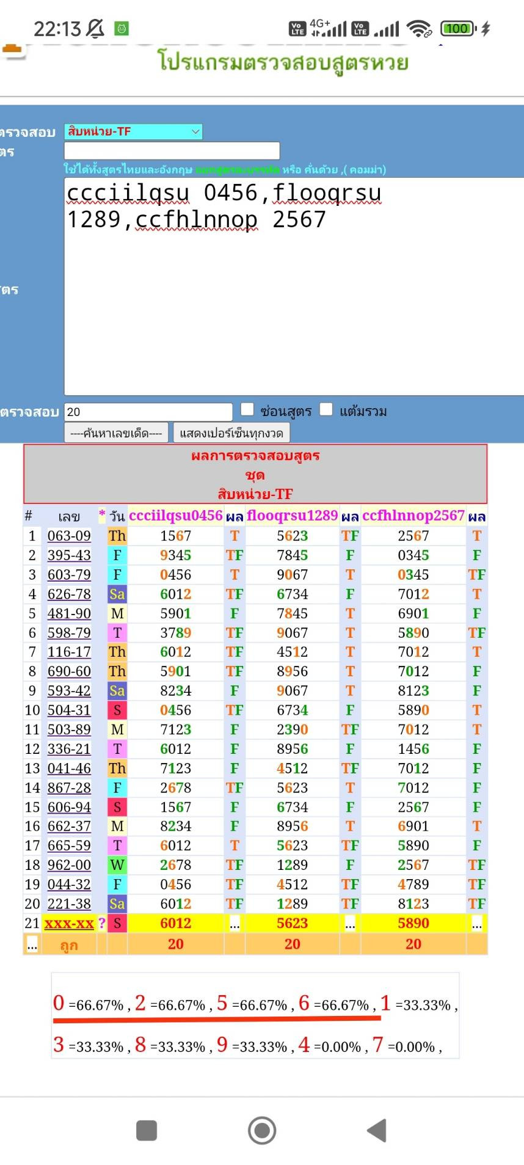Screen dimensions: 524x1165
Task: Click the 0 =66.67% statistic
Action: click(89, 1003)
